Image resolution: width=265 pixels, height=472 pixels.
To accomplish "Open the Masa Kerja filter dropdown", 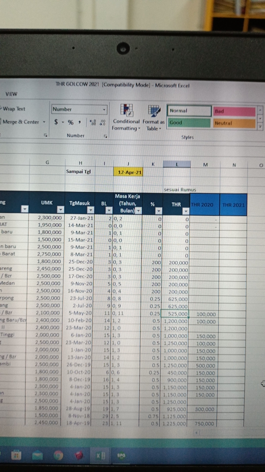I will 138,210.
